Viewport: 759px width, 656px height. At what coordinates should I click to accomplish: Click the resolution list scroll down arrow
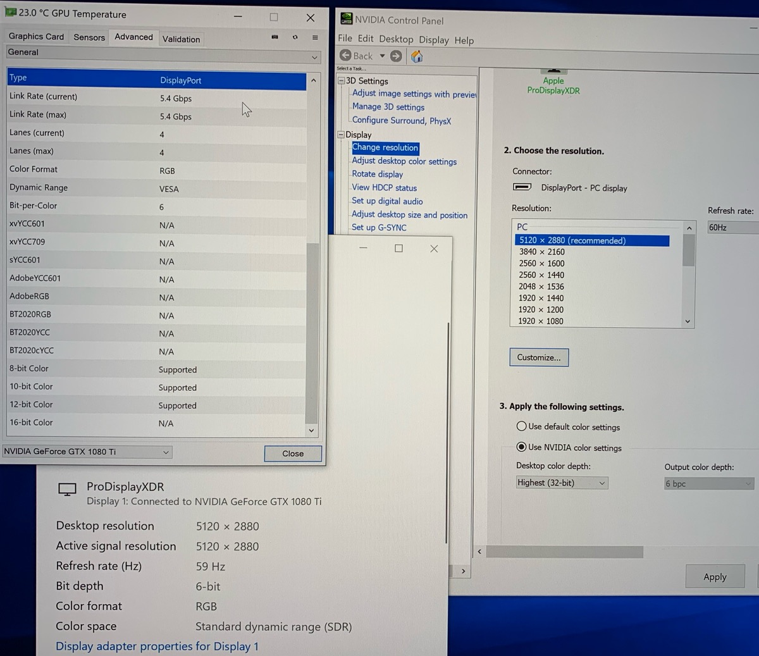[x=688, y=321]
